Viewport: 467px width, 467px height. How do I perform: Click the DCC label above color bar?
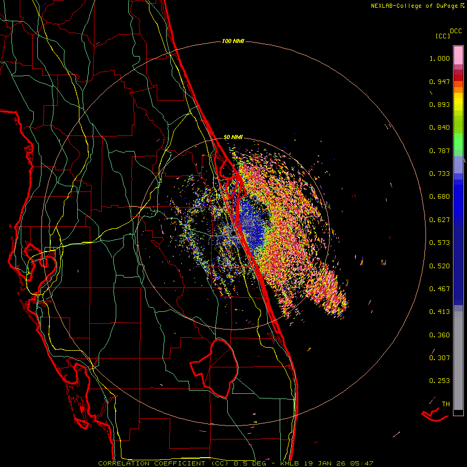(x=456, y=31)
